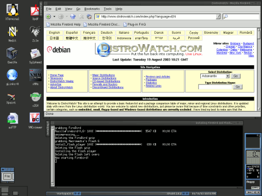Image resolution: width=262 pixels, height=196 pixels.
Task: Select the Indonesia language button
Action: coord(124,38)
